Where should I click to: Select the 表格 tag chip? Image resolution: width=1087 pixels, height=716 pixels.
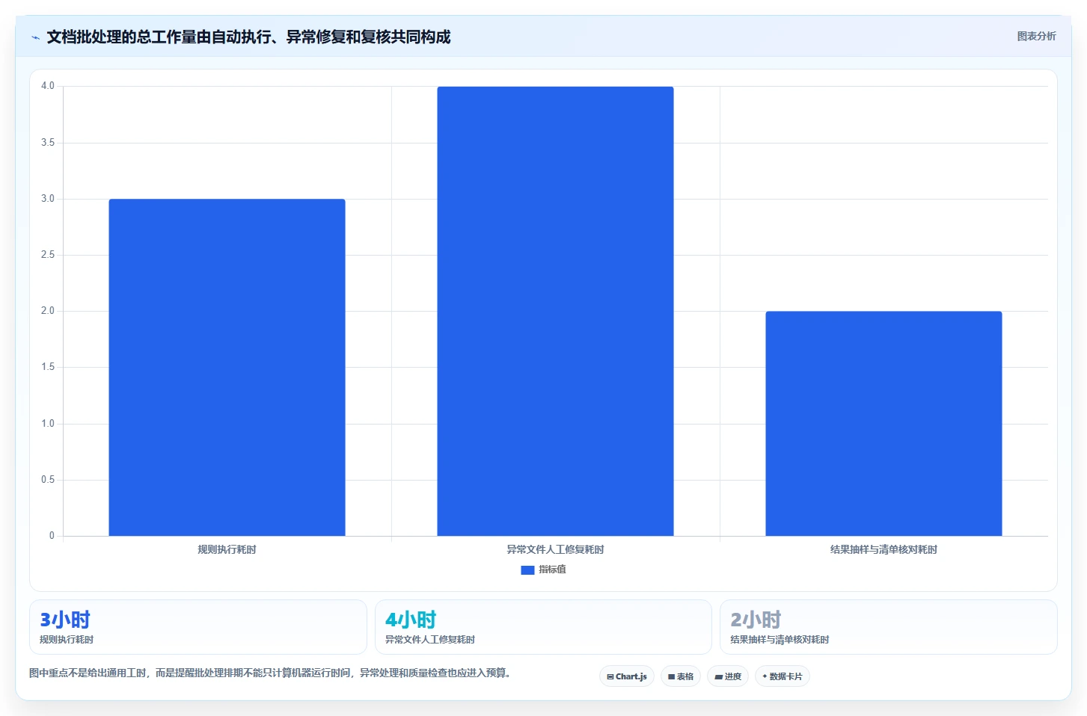click(681, 676)
